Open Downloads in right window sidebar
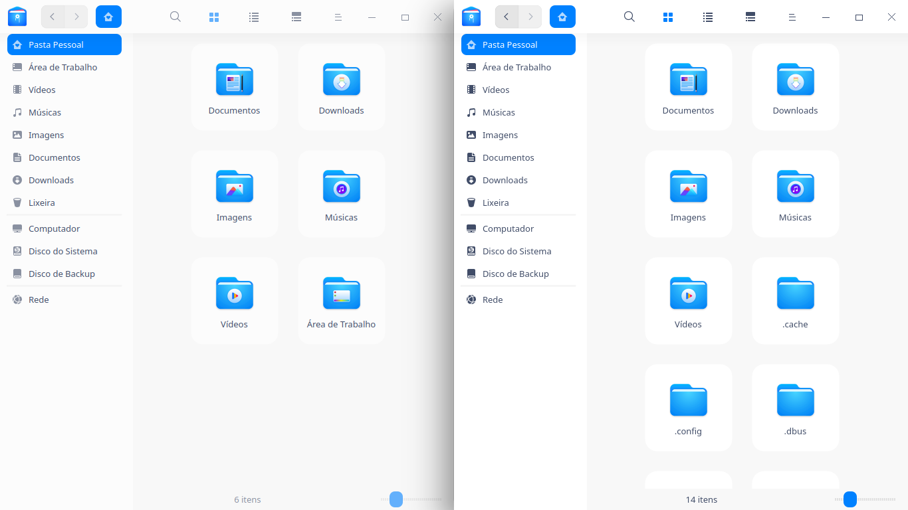This screenshot has width=908, height=510. click(x=518, y=180)
